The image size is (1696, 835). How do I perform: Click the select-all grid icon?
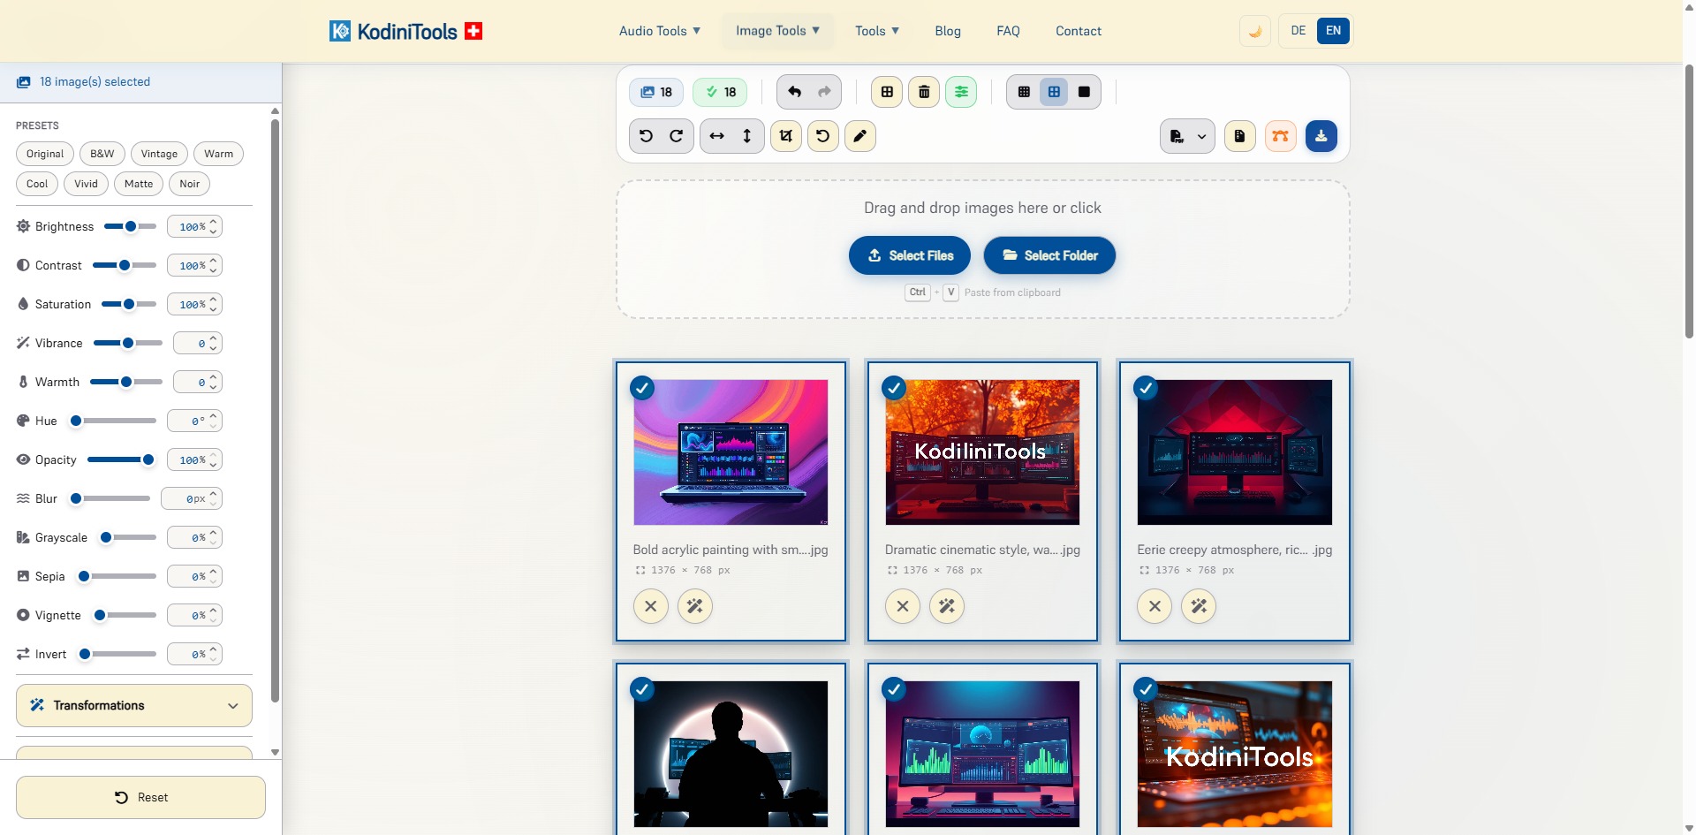click(887, 92)
